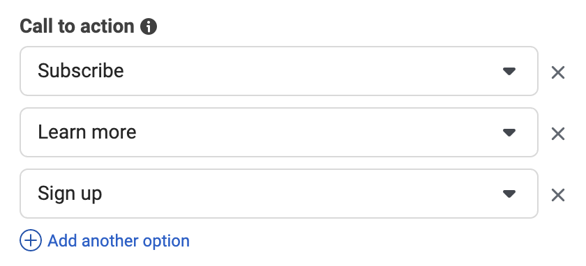The image size is (586, 266).
Task: Remove the Learn more option with X
Action: pyautogui.click(x=558, y=134)
